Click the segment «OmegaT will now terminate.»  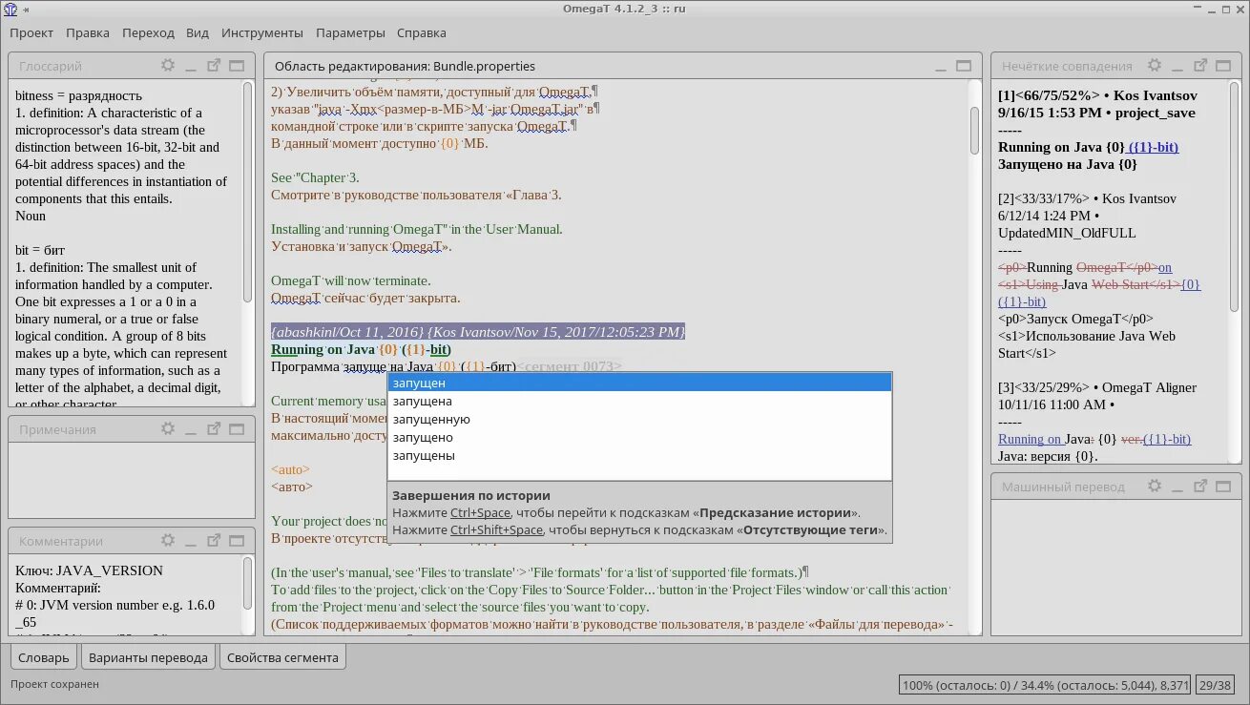(x=351, y=280)
